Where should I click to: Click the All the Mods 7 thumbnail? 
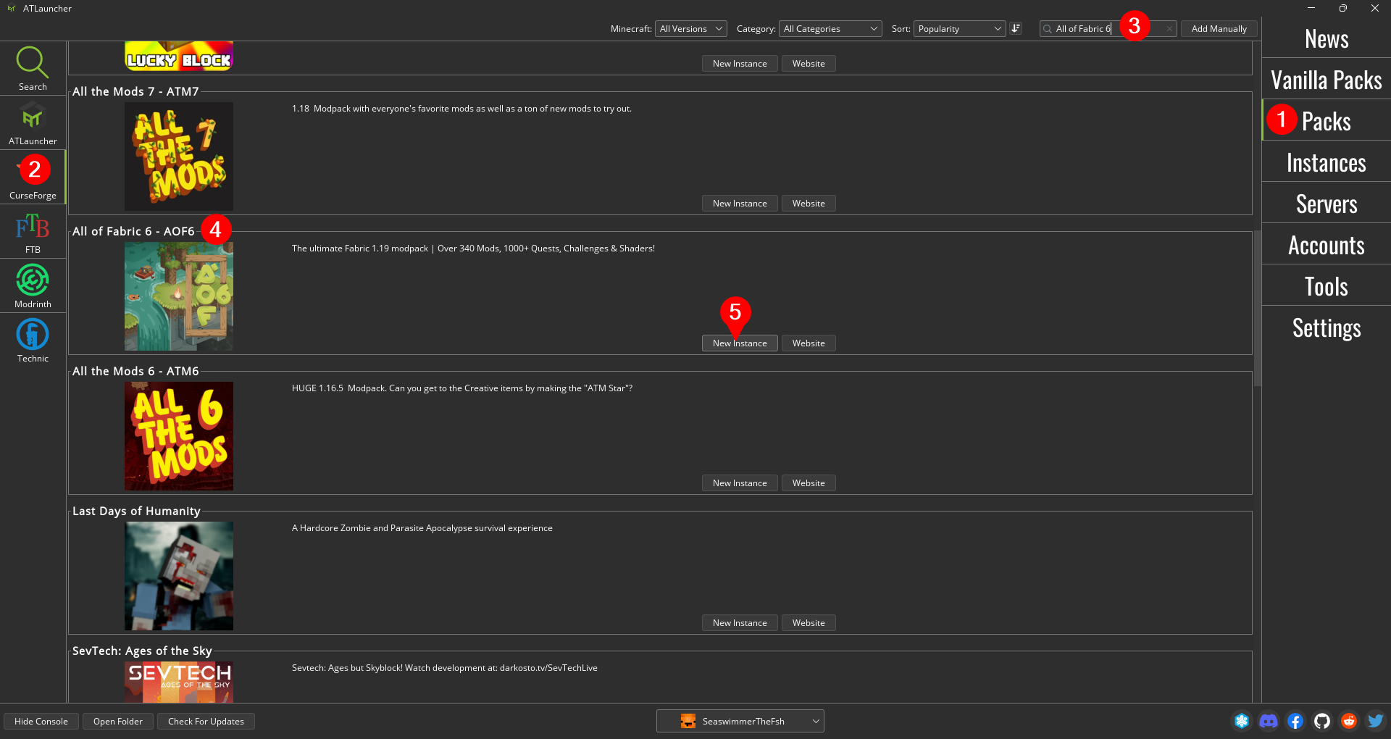tap(179, 156)
